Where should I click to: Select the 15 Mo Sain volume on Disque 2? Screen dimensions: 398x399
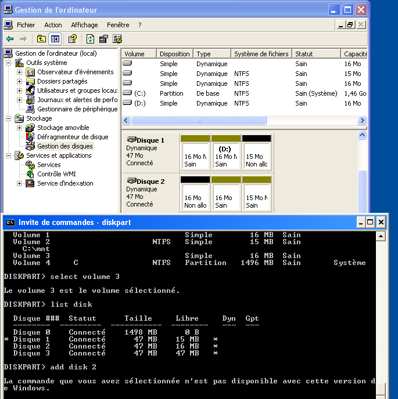tap(256, 194)
